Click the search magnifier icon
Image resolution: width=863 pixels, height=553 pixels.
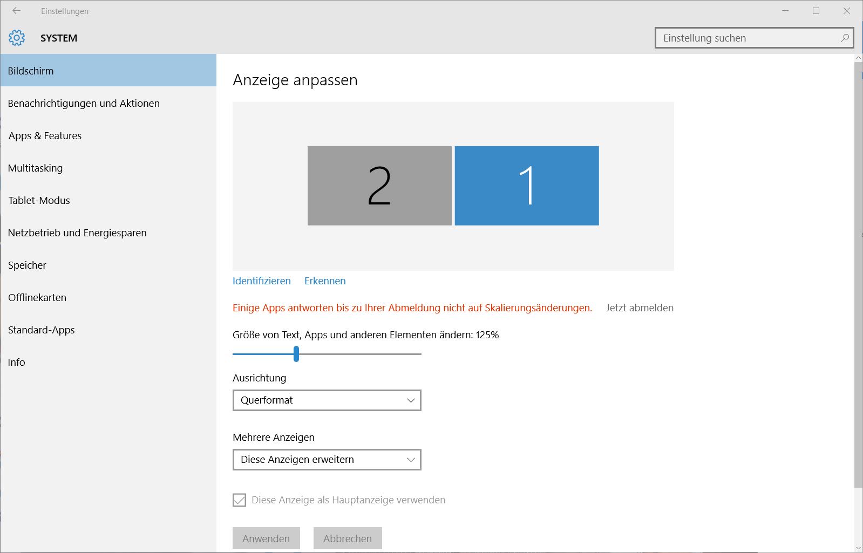pos(845,38)
